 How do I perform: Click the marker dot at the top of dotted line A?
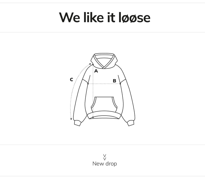pos(93,64)
